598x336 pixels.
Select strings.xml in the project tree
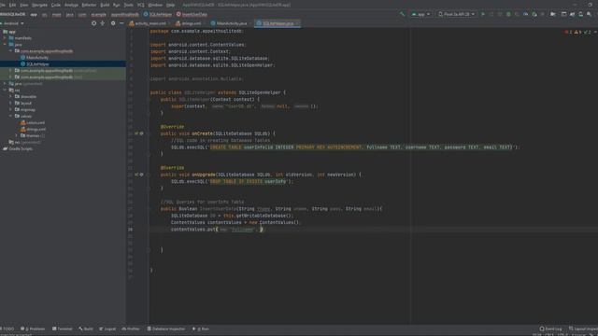pyautogui.click(x=34, y=129)
